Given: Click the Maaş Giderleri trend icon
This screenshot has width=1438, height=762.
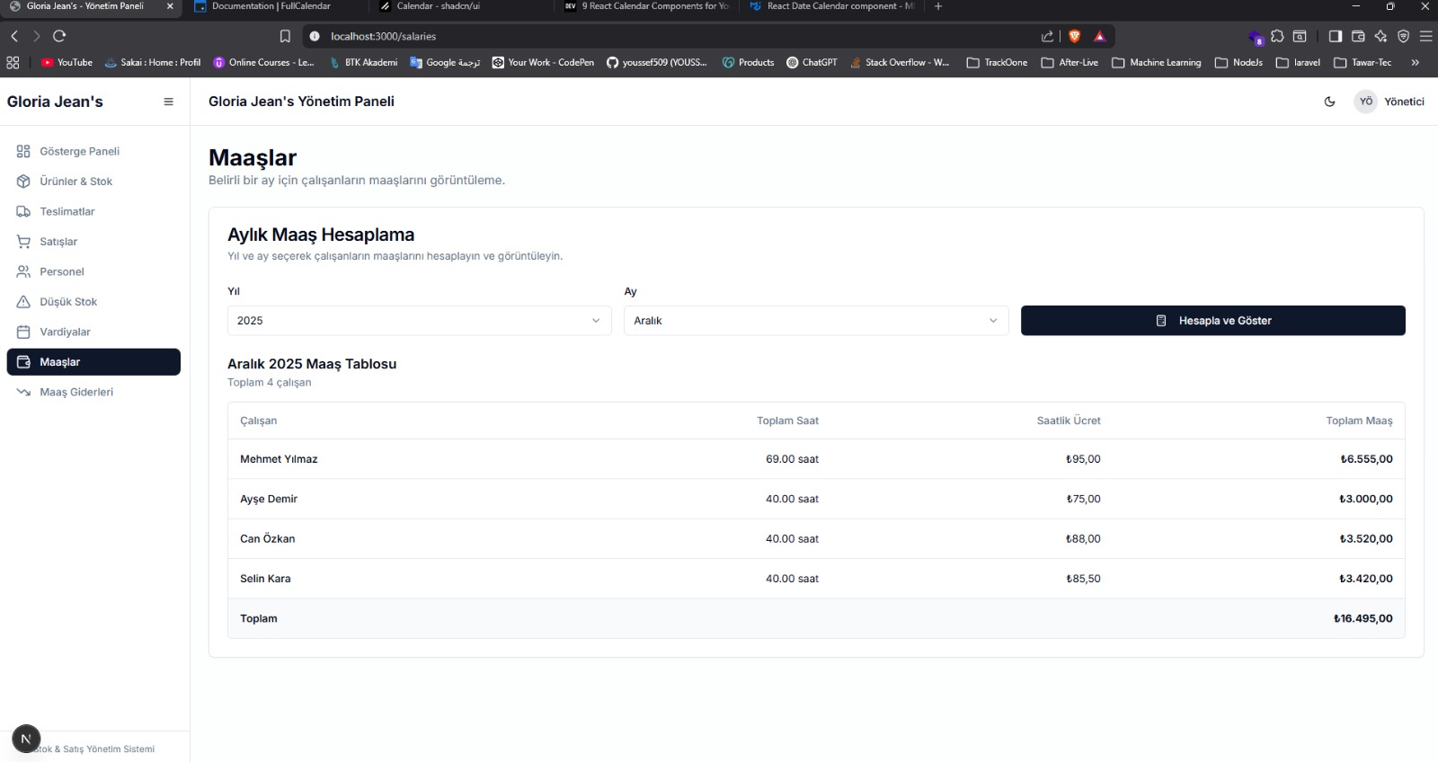Looking at the screenshot, I should coord(23,392).
